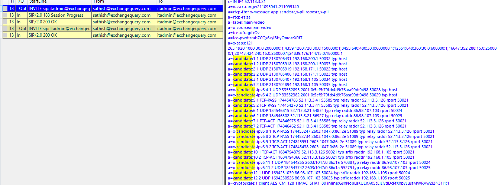Image resolution: width=498 pixels, height=185 pixels.
Task: Click candidate:10 2 TCP-ACT srflx line
Action: click(x=321, y=157)
